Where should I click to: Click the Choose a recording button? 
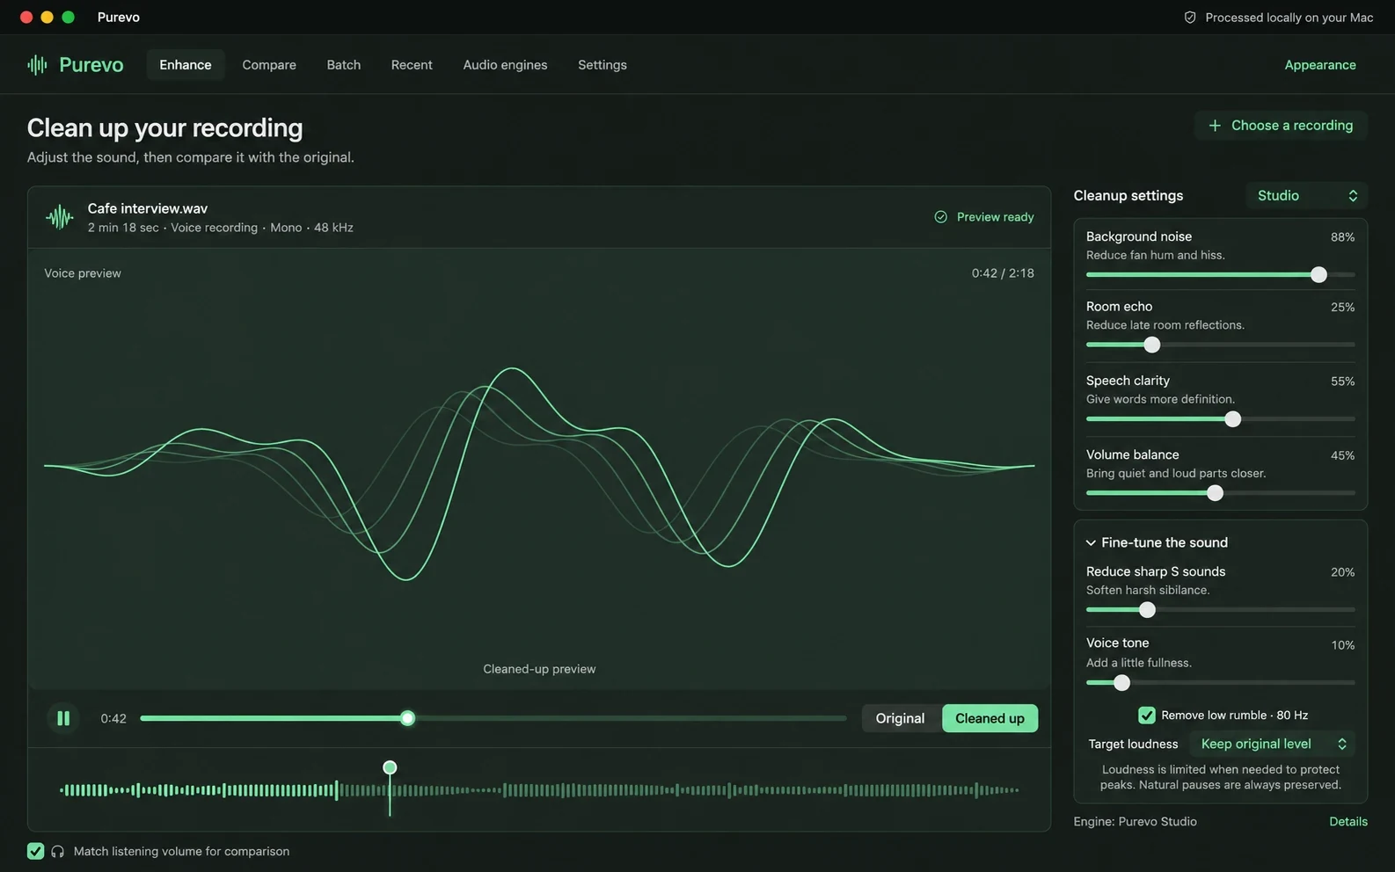tap(1281, 126)
